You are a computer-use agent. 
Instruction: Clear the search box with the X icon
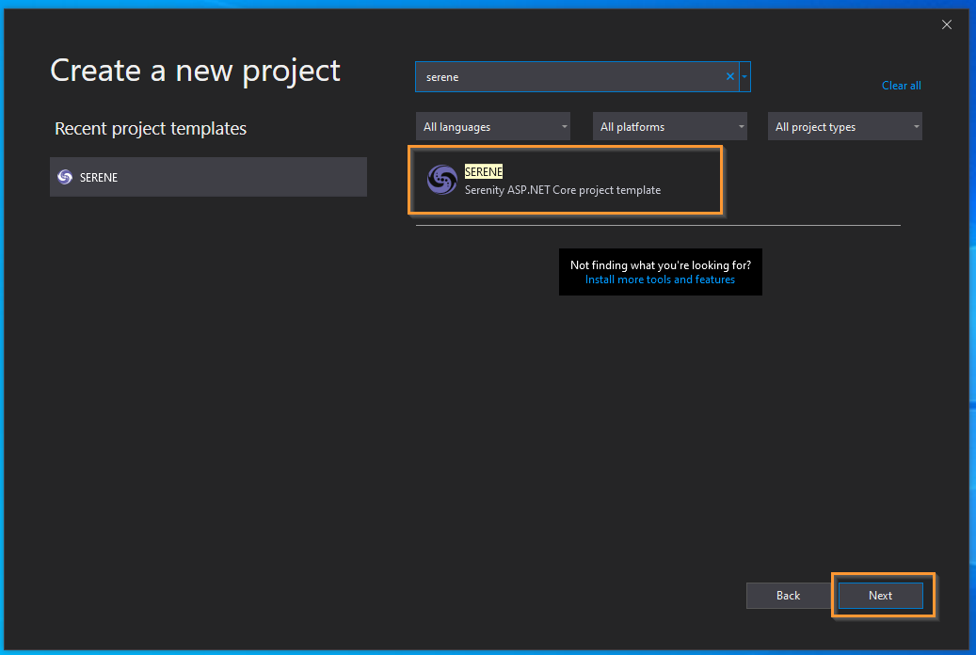[730, 76]
